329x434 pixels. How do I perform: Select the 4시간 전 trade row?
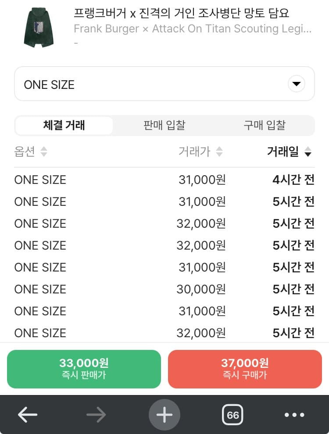tap(164, 180)
